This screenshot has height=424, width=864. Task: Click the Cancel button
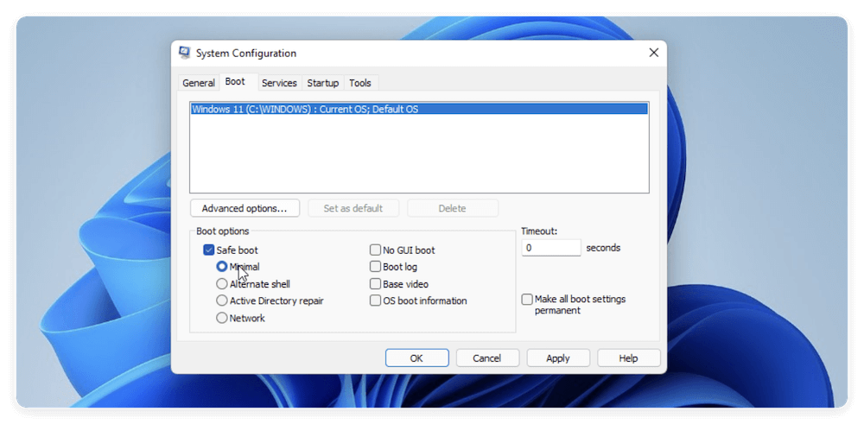pos(487,358)
